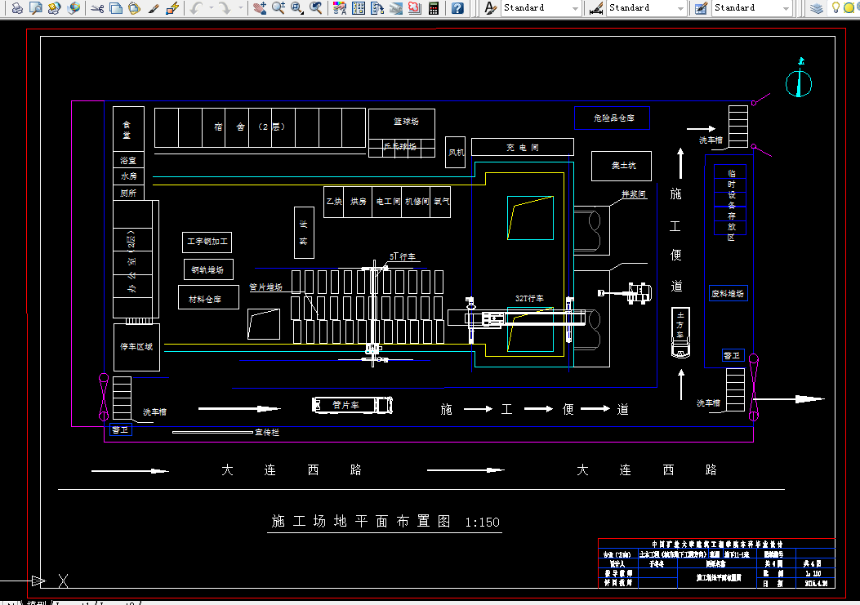
Task: Select the 废料堆场 label
Action: (x=727, y=293)
